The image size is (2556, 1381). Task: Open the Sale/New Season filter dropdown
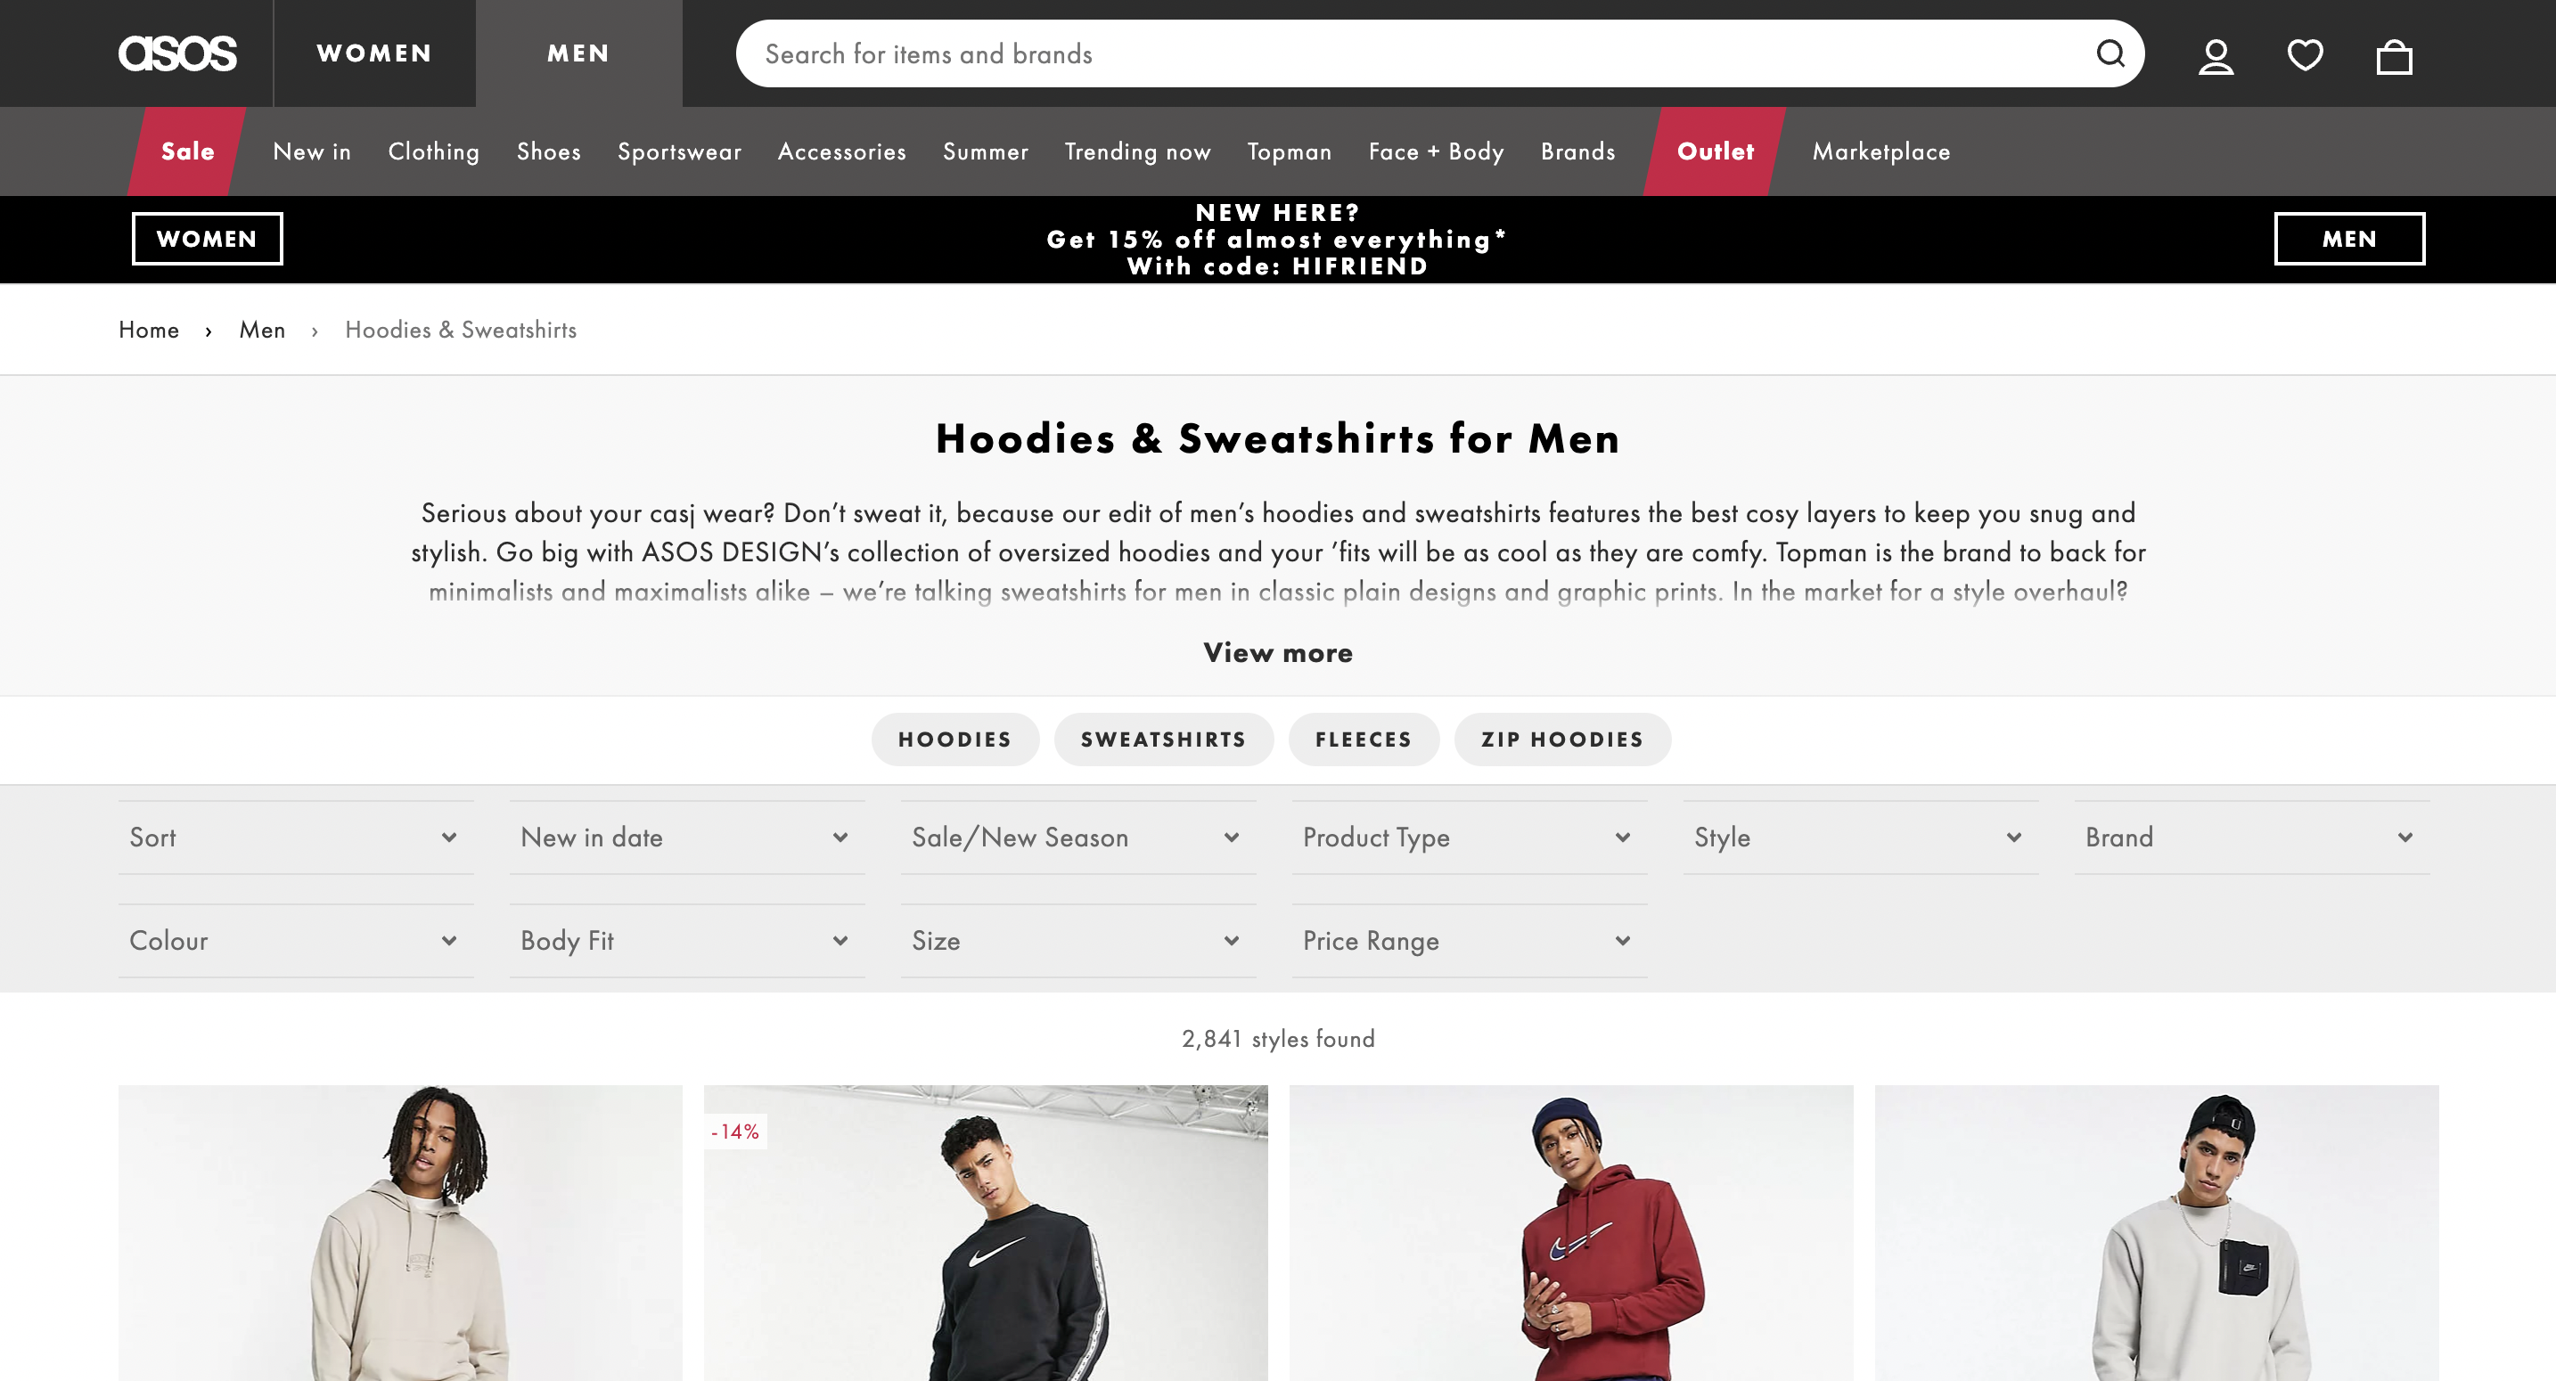coord(1077,838)
